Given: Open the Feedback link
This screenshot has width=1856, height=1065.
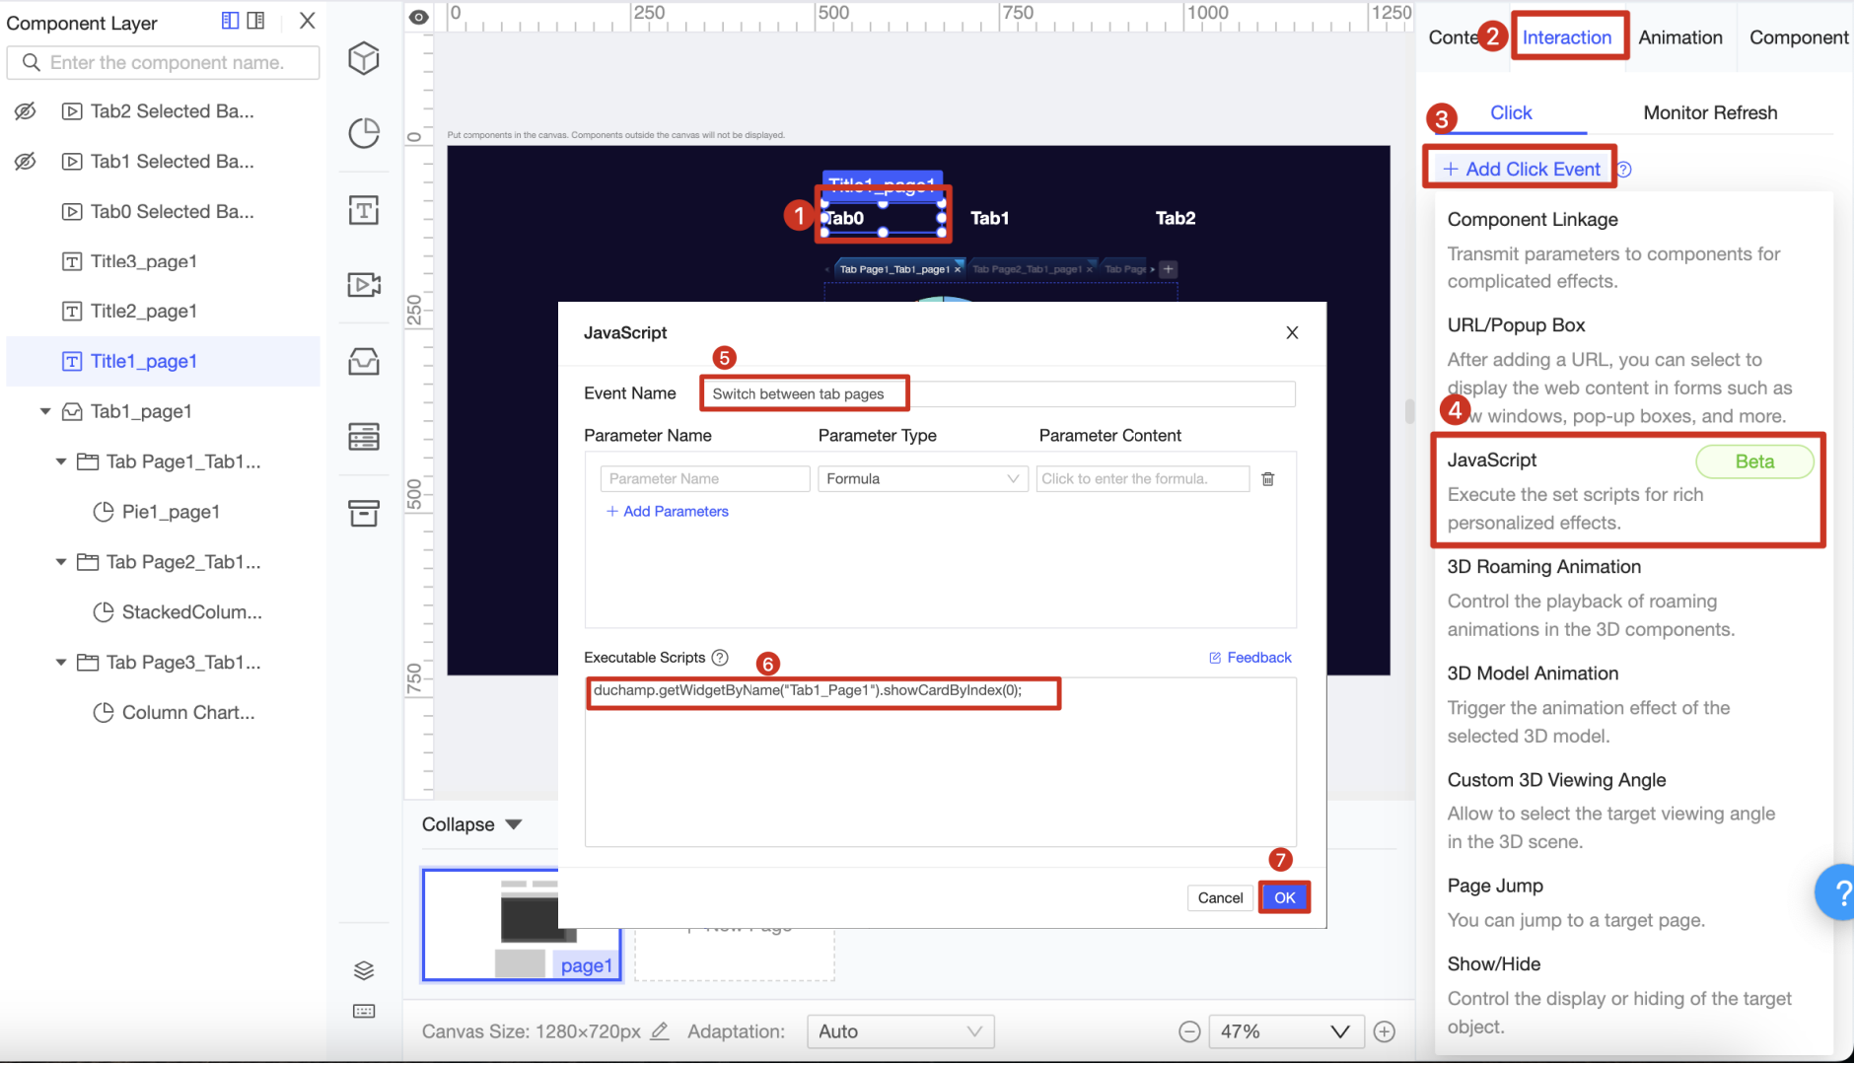Looking at the screenshot, I should pyautogui.click(x=1250, y=658).
